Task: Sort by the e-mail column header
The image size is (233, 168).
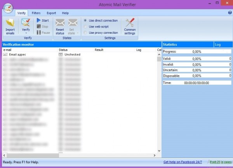Action: pos(30,50)
